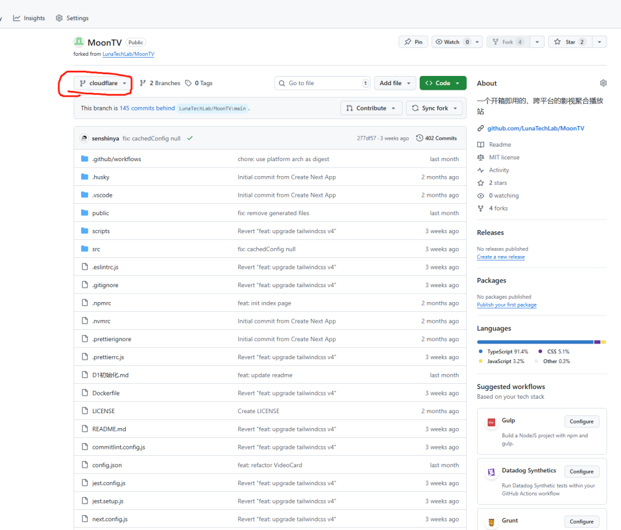Open the Settings tab
Image resolution: width=621 pixels, height=530 pixels.
pos(72,18)
